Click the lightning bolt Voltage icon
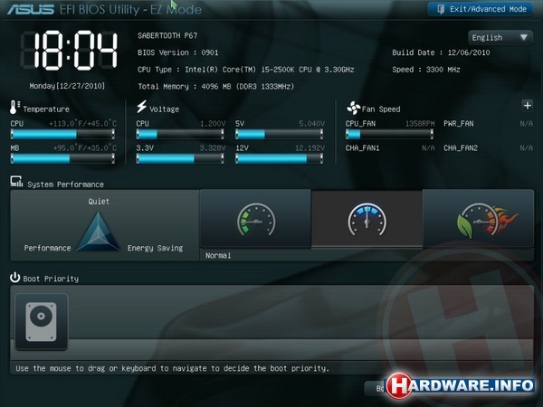Viewport: 543px width, 407px height. 141,108
